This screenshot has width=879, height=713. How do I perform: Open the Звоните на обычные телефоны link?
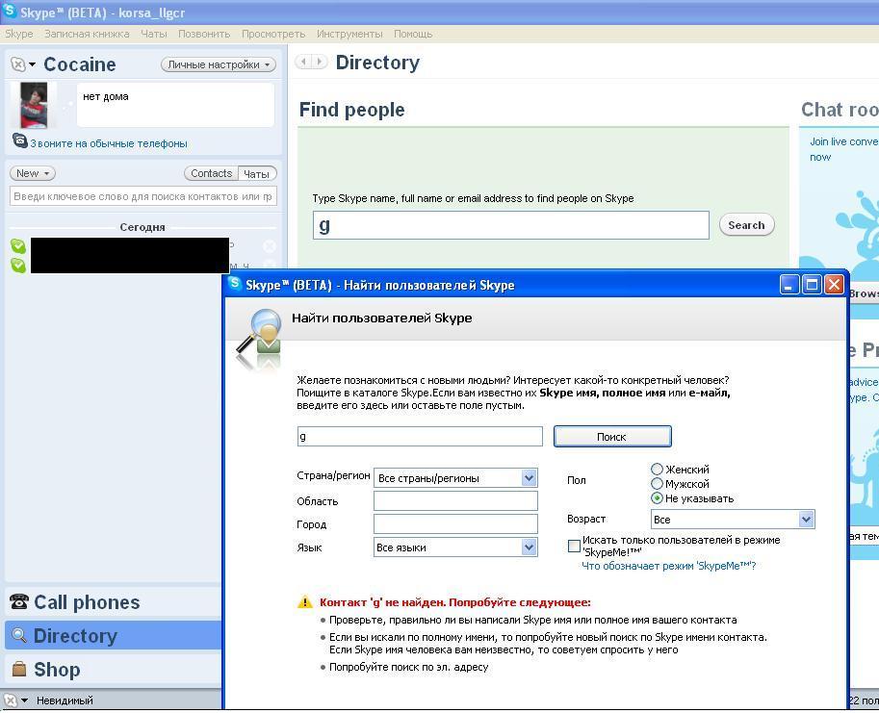pyautogui.click(x=109, y=143)
